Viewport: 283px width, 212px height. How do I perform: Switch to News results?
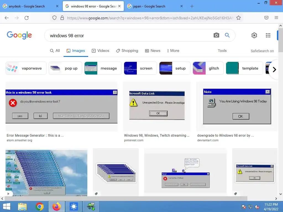pos(153,51)
